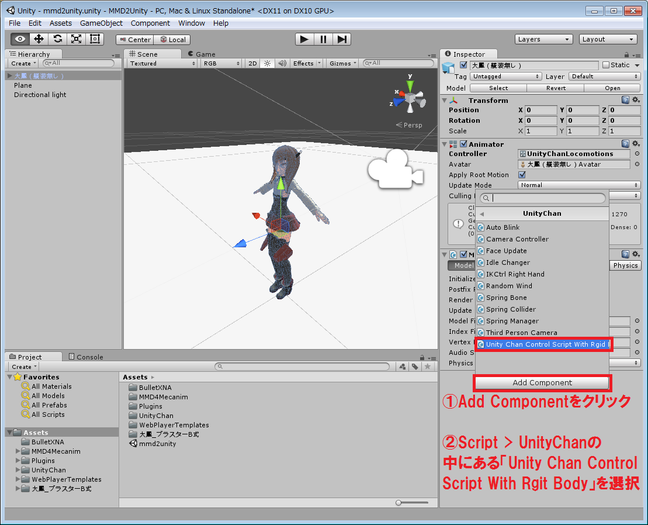Open the Window menu
The image size is (648, 525).
[191, 23]
